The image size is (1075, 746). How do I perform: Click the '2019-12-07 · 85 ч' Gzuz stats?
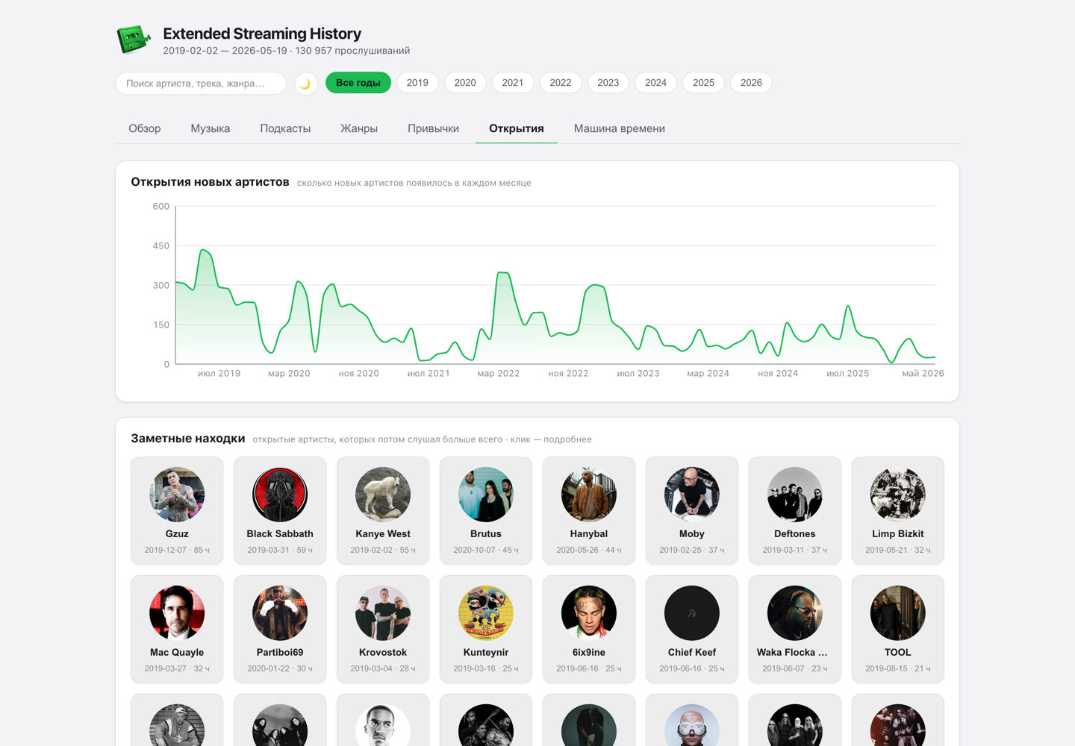pos(177,551)
